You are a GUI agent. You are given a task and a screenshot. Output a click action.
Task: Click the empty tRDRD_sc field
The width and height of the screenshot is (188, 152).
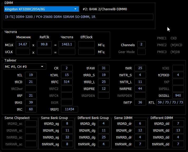[31, 123]
